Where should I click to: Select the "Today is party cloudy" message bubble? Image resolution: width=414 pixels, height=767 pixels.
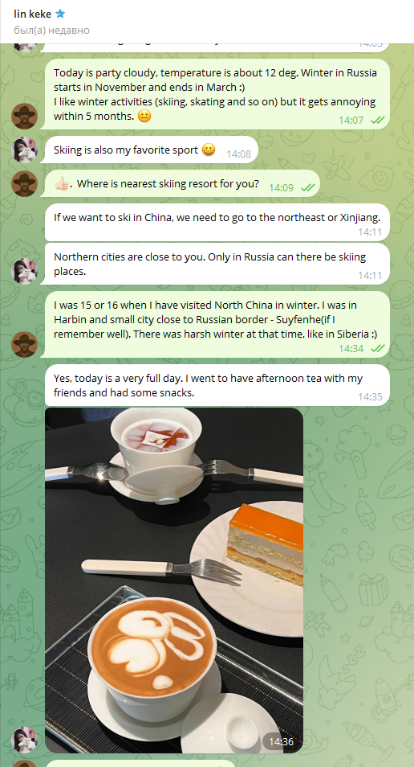(215, 94)
